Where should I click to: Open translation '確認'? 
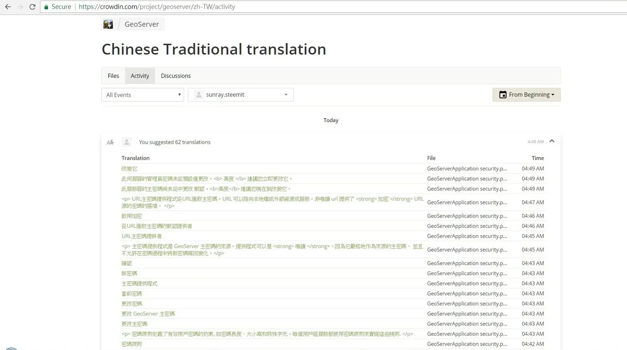(x=126, y=263)
